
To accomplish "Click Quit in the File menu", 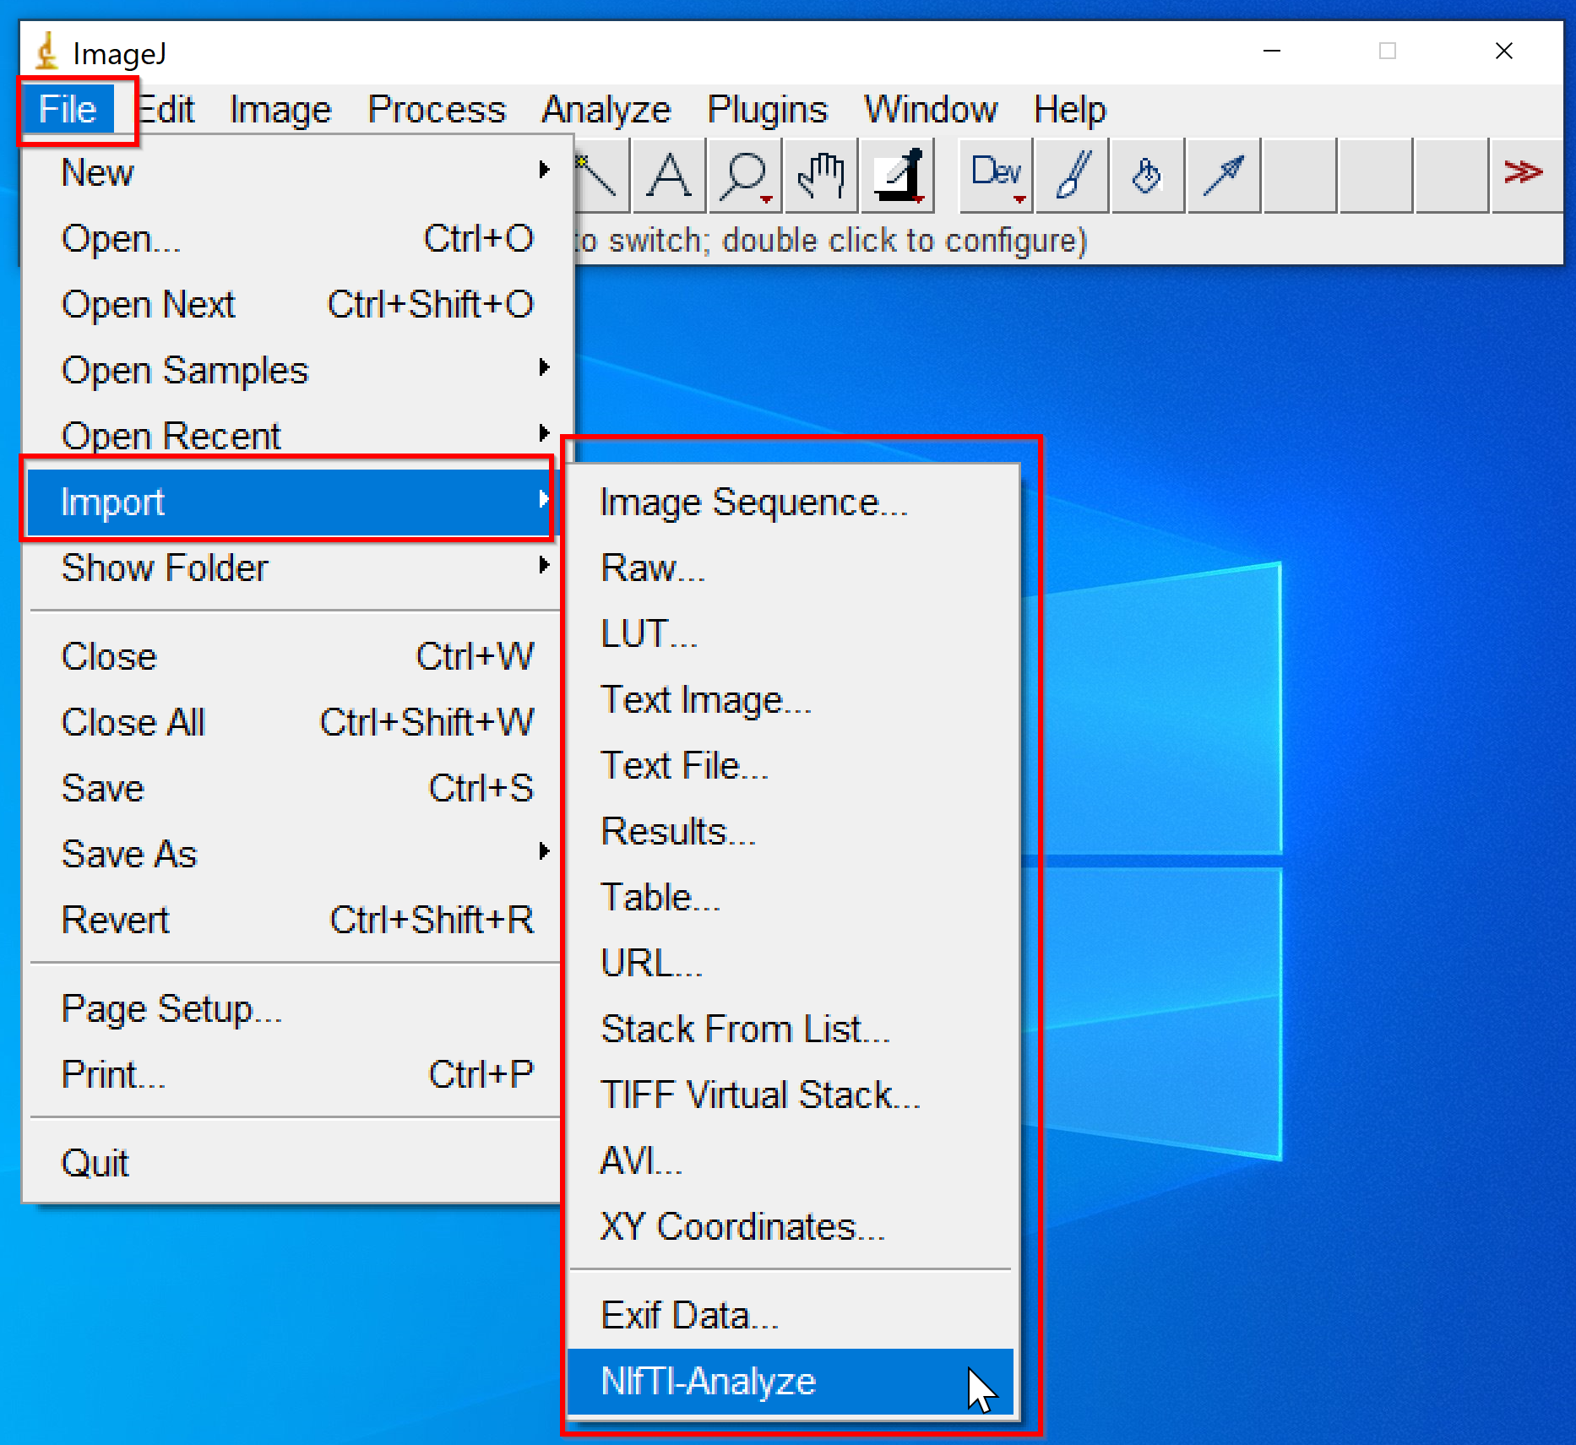I will click(95, 1163).
